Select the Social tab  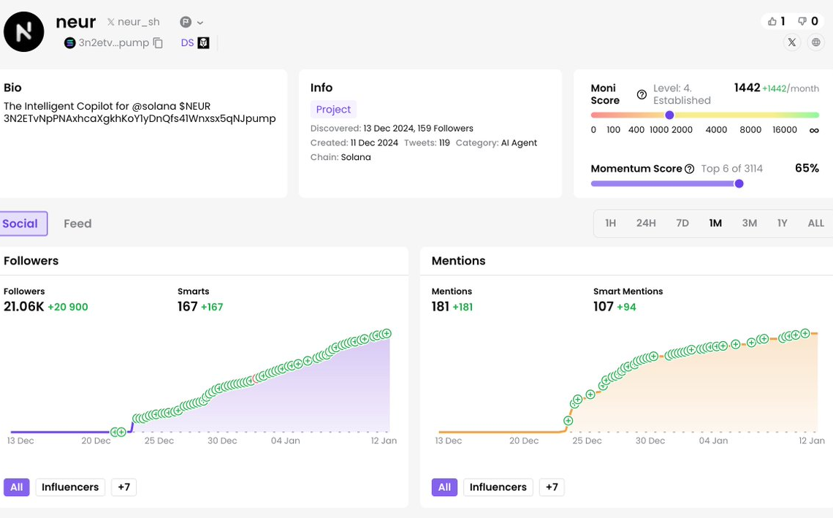20,224
